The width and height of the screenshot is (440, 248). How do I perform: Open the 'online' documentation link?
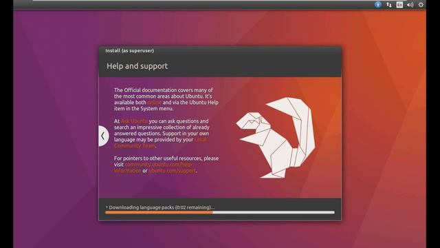[154, 103]
